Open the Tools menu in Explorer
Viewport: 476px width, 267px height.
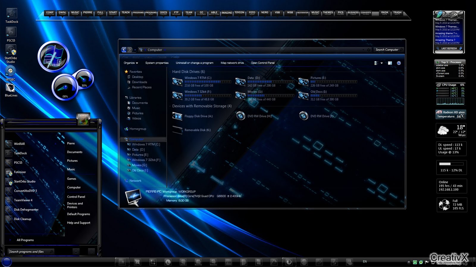[162, 57]
